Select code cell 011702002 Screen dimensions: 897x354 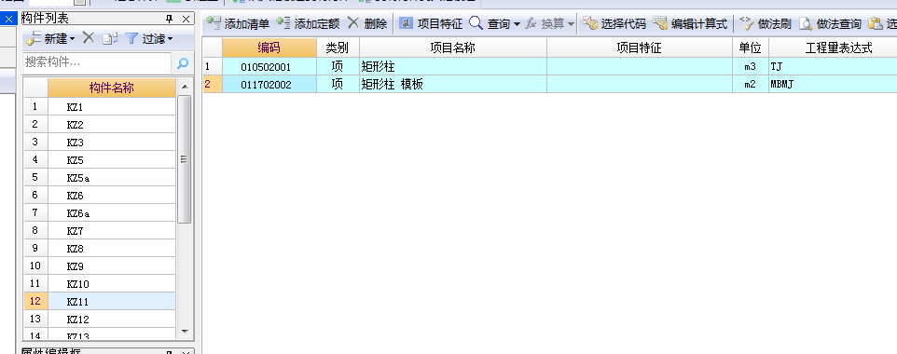[x=269, y=84]
